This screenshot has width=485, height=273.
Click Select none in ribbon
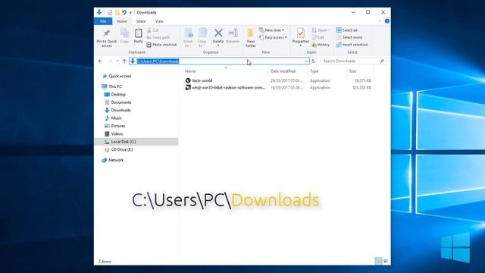[x=349, y=37]
